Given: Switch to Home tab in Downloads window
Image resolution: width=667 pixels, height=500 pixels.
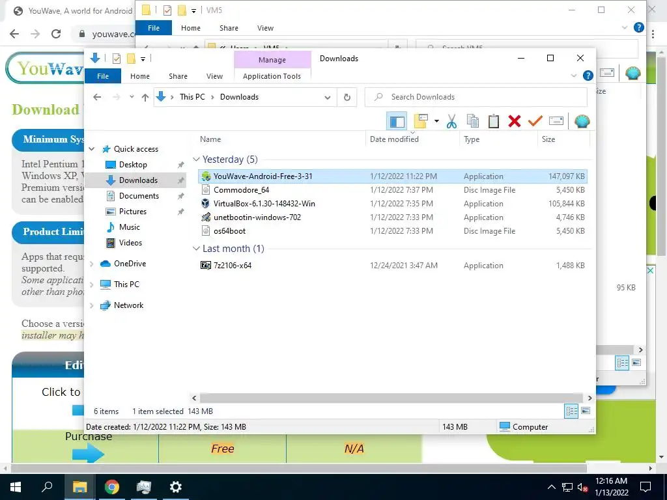Looking at the screenshot, I should click(x=140, y=76).
